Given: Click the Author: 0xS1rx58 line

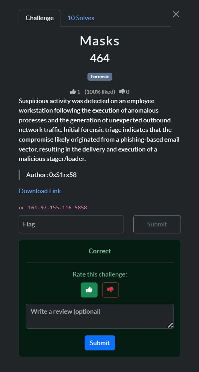Looking at the screenshot, I should tap(51, 175).
